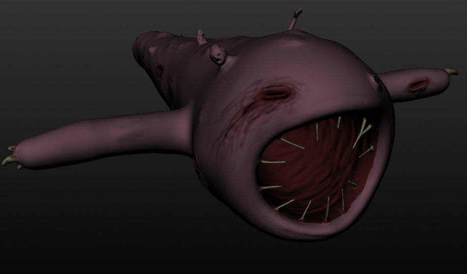
Task: Select the creature's short right arm
Action: click(x=418, y=84)
